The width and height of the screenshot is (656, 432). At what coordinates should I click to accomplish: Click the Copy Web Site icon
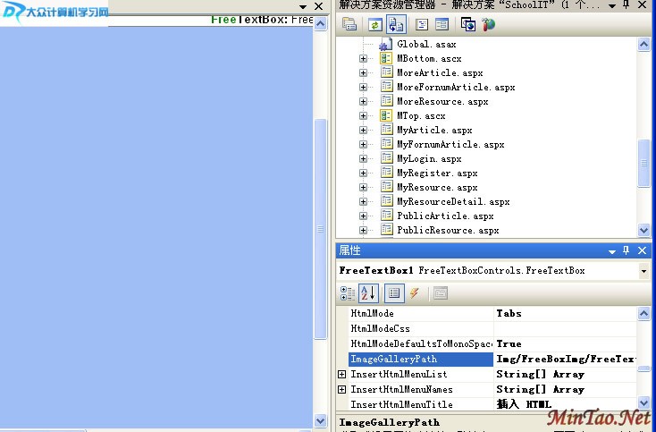[x=468, y=24]
